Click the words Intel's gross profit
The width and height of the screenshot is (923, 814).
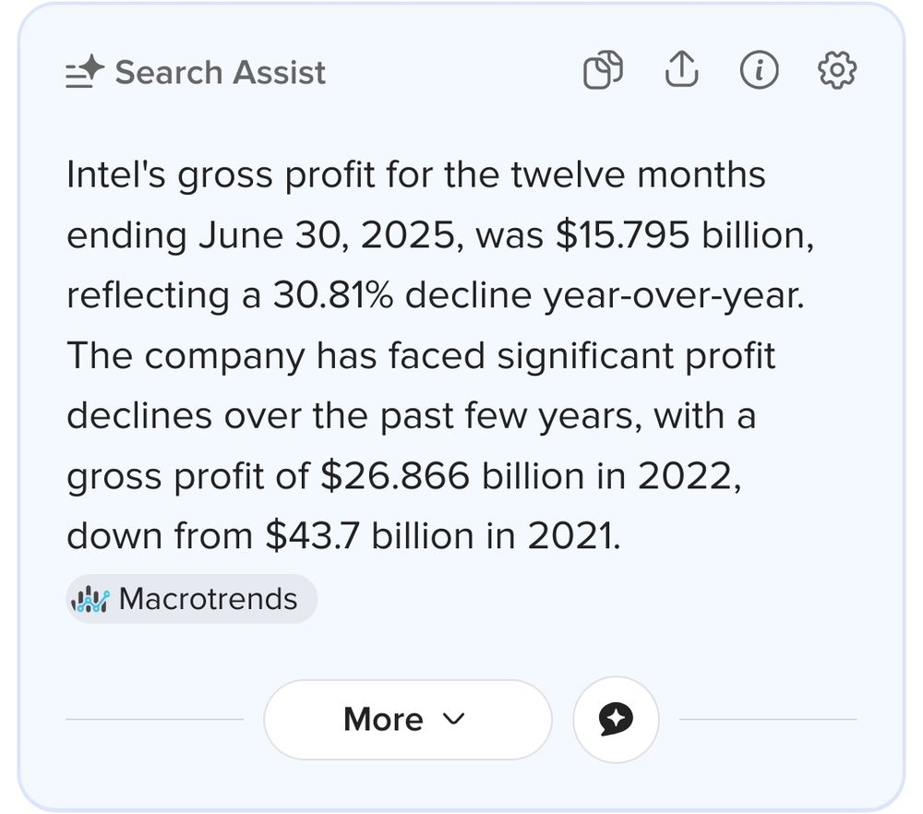point(221,175)
